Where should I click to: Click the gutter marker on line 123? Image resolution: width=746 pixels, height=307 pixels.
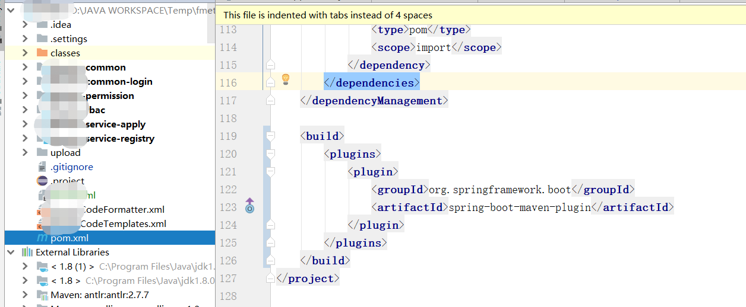click(250, 206)
